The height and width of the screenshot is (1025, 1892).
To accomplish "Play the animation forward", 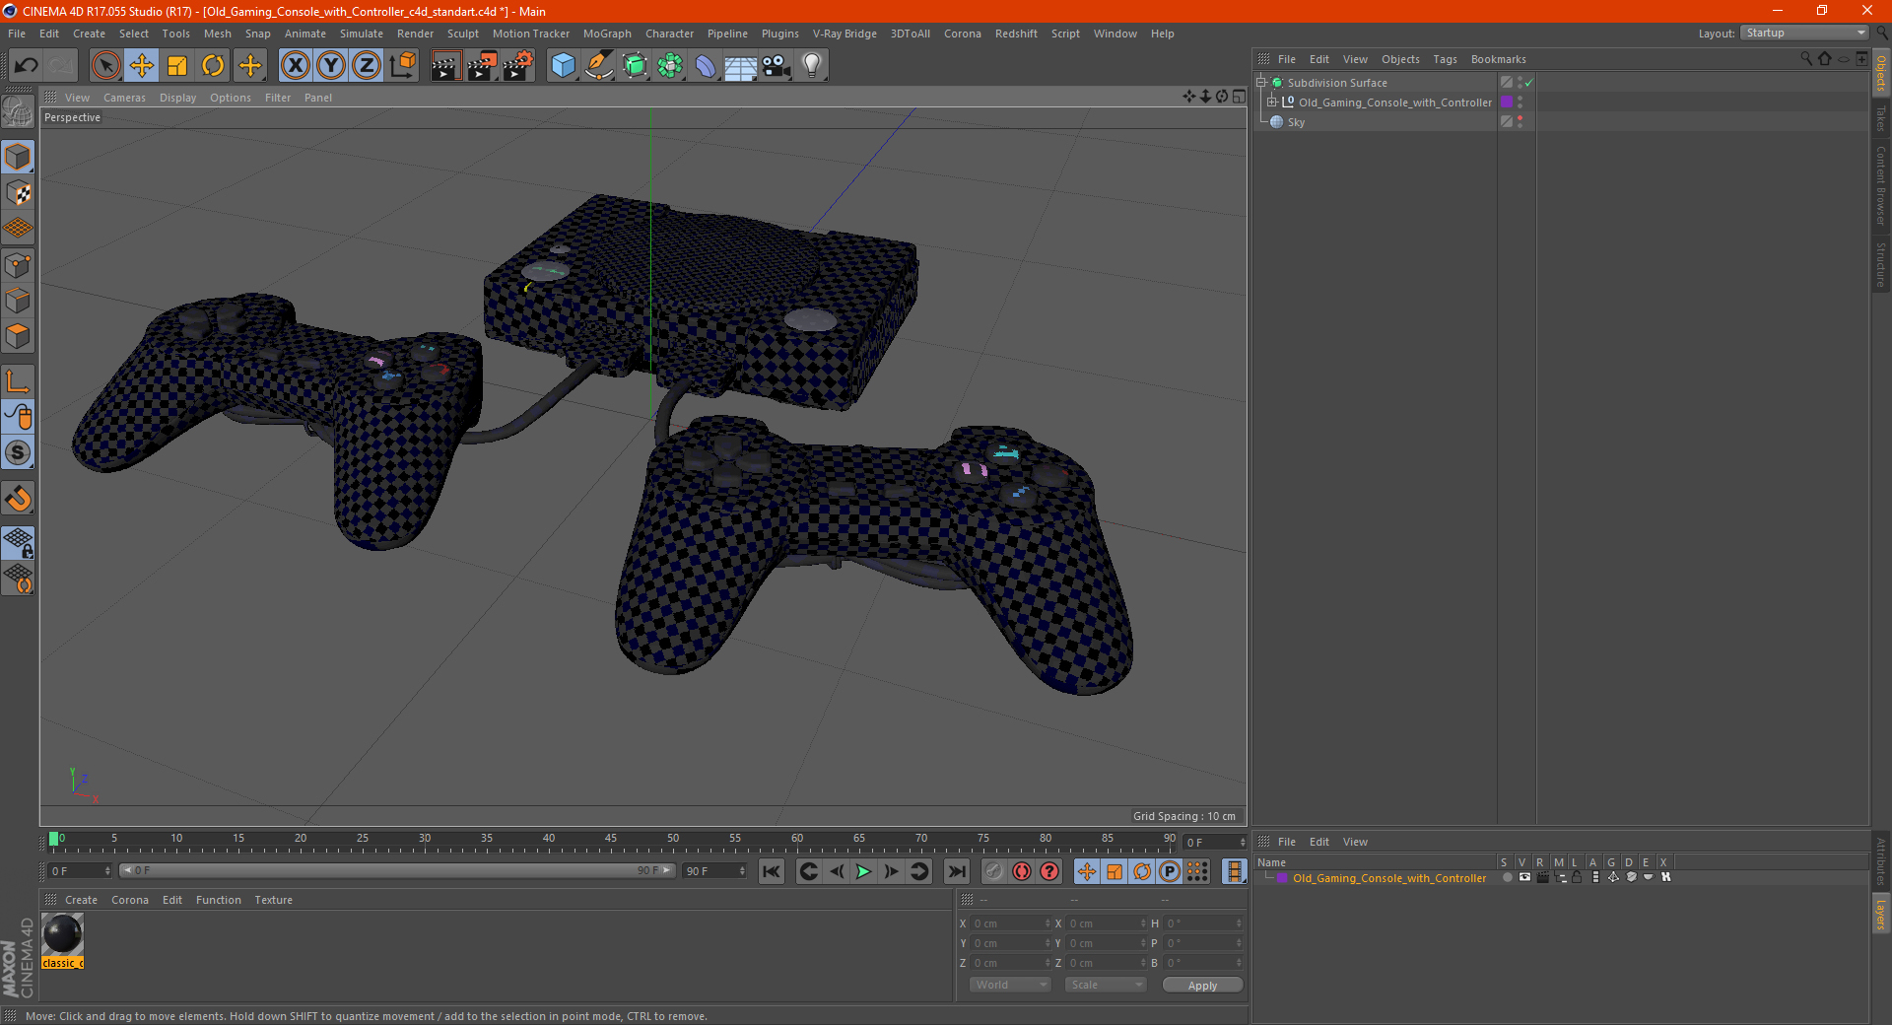I will 863,871.
